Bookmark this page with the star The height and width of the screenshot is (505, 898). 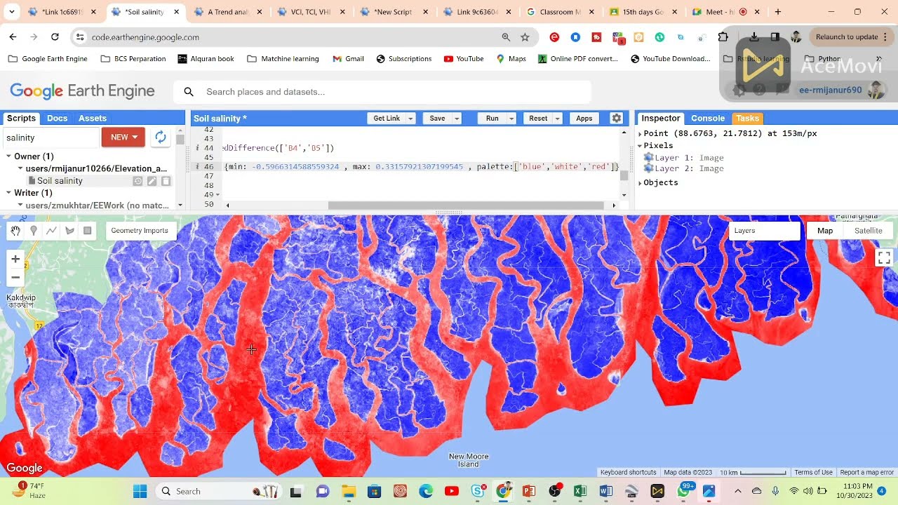pos(525,37)
